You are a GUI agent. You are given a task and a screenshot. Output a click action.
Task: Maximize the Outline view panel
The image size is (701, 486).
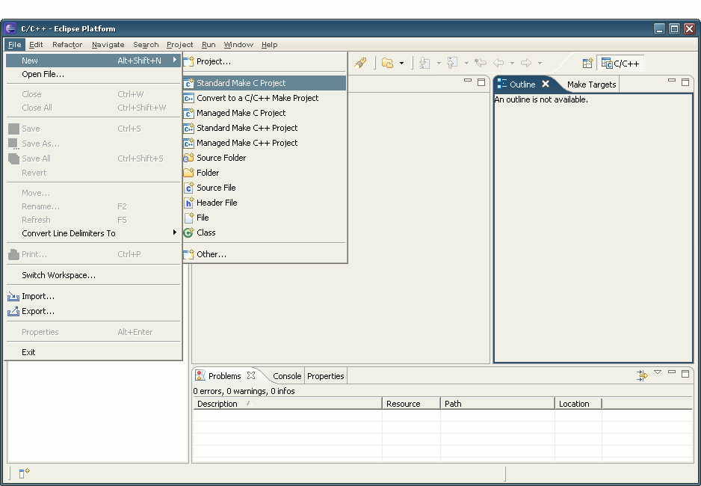tap(685, 81)
